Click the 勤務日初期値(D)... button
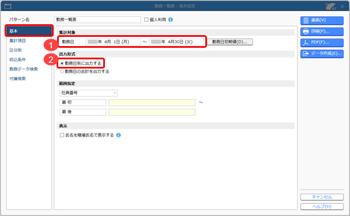Screen dimensions: 350x216 tap(230, 42)
